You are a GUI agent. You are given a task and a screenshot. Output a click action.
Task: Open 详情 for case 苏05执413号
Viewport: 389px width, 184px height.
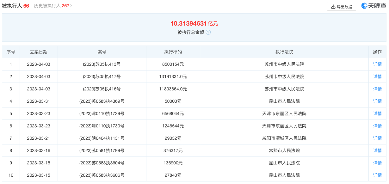(x=377, y=64)
